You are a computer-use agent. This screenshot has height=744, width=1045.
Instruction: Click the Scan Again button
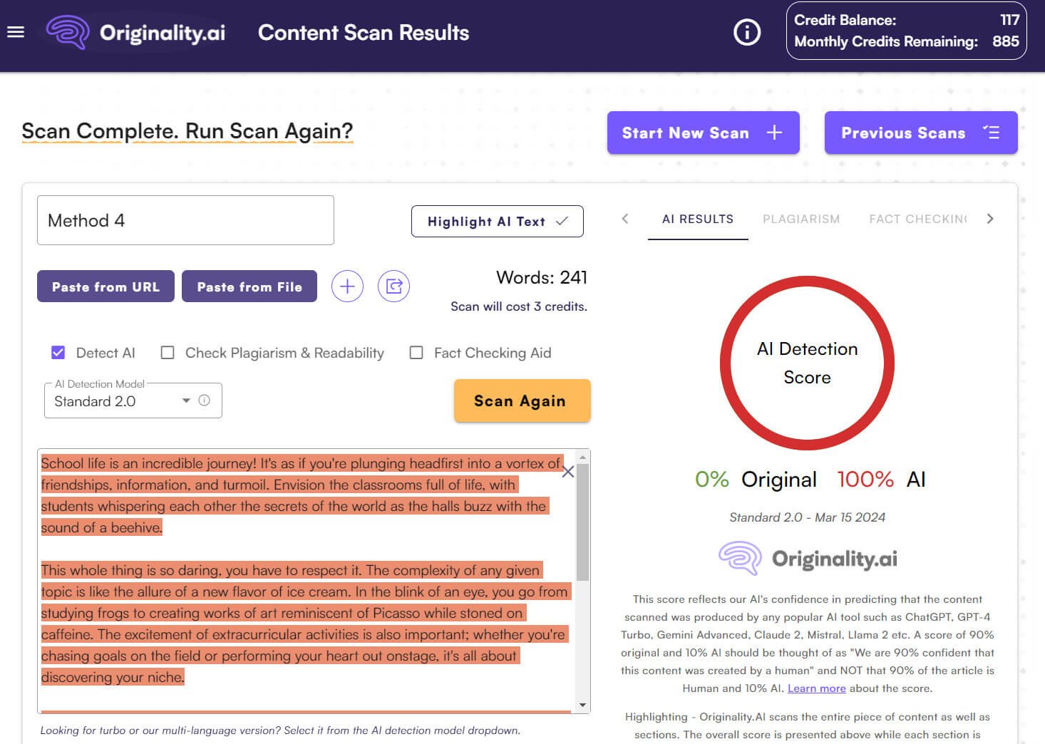tap(522, 401)
